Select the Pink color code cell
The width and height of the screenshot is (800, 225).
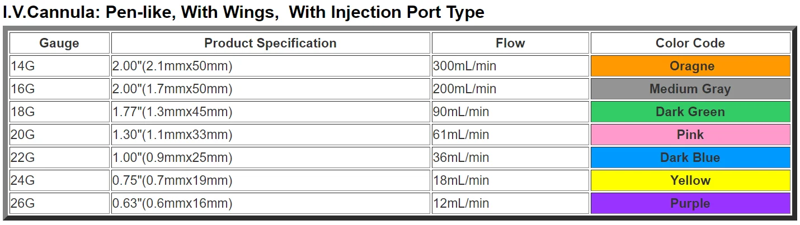point(690,135)
